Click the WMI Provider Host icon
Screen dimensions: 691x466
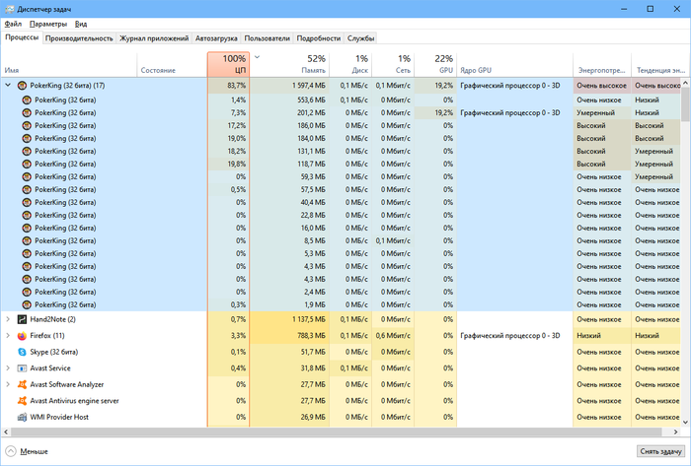pos(22,417)
